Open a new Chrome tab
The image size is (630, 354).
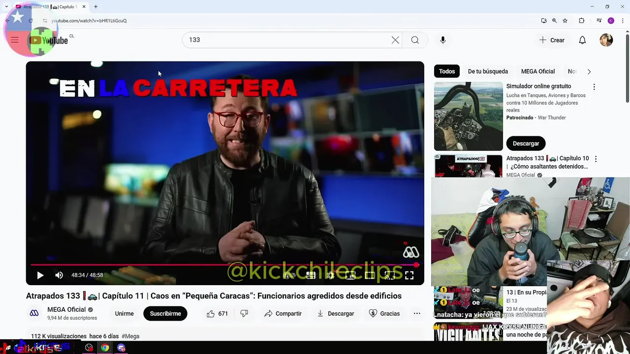pyautogui.click(x=95, y=7)
